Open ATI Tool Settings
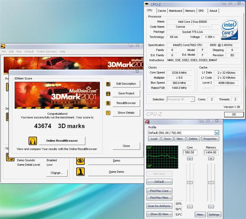Viewport: 246px width, 219px height. [214, 215]
